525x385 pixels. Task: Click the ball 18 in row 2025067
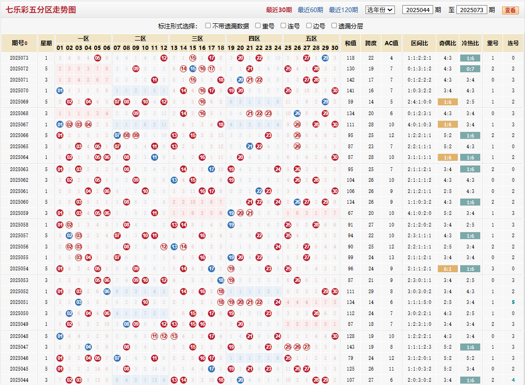pyautogui.click(x=221, y=124)
